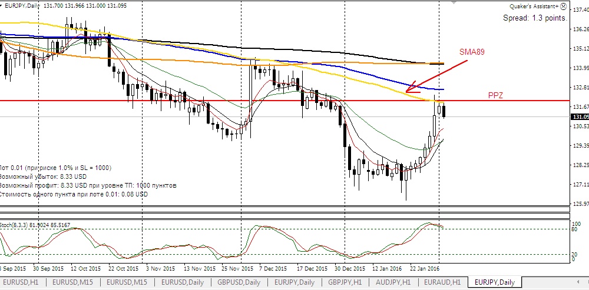
Task: Click the 'Возможный профит: 8.33 USD' line
Action: (x=88, y=185)
